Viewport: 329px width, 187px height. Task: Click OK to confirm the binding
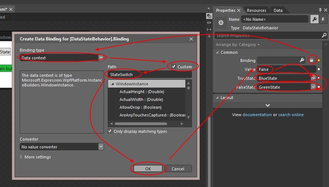(x=148, y=168)
